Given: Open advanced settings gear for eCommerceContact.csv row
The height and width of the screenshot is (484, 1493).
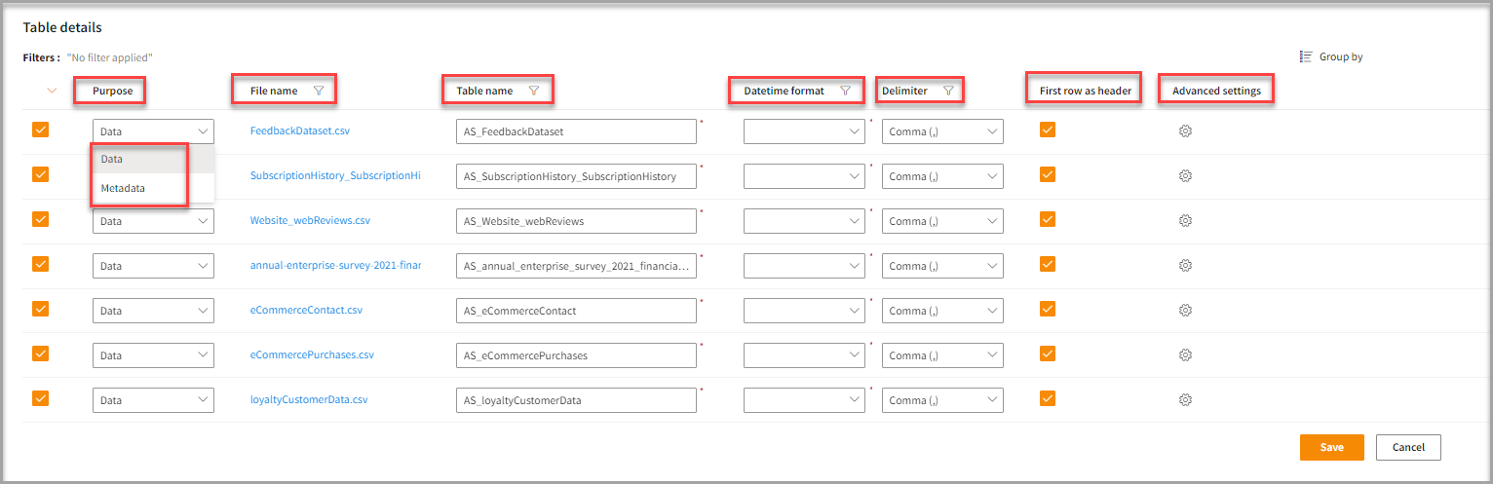Looking at the screenshot, I should tap(1185, 311).
